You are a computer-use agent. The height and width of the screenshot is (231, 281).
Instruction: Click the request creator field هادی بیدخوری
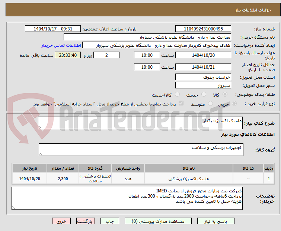point(157,45)
